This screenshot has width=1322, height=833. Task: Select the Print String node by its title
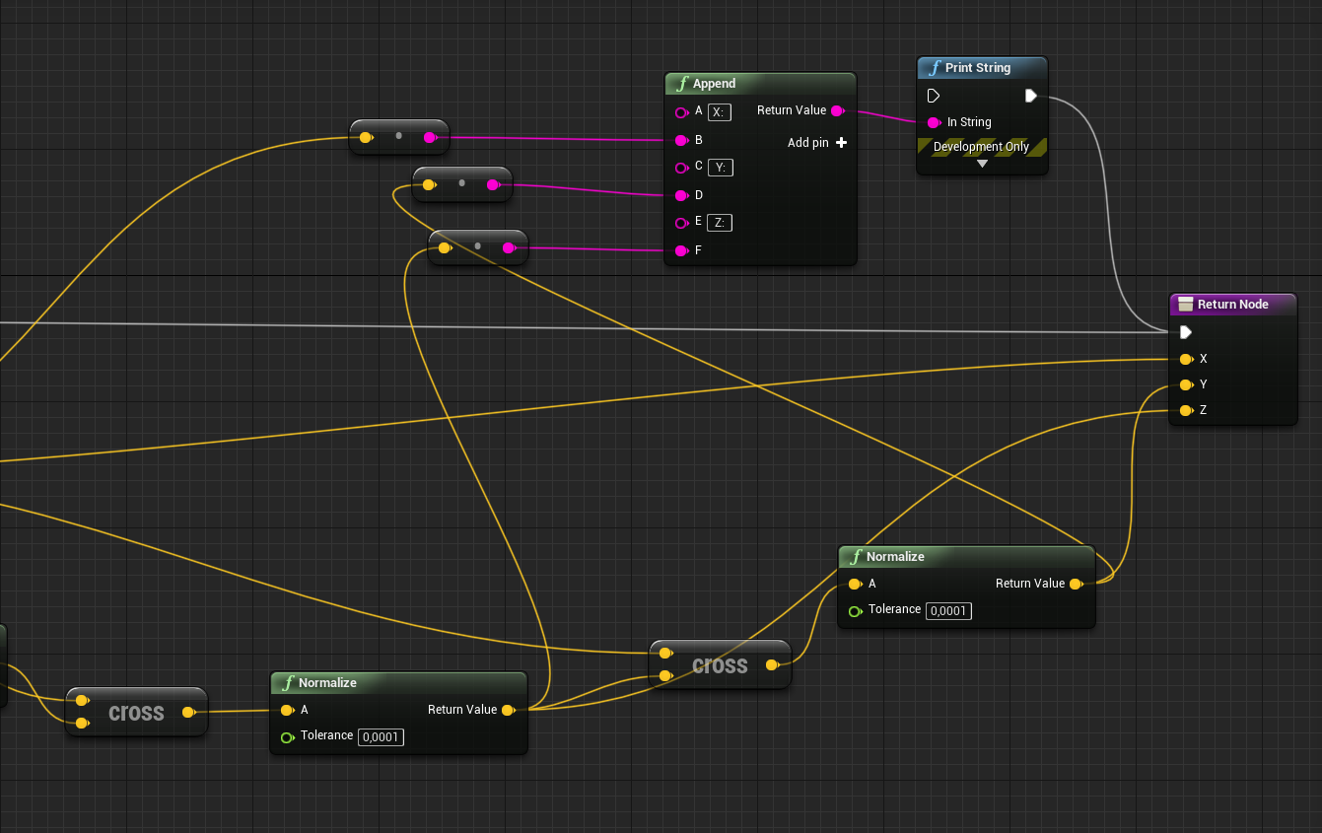click(x=978, y=68)
